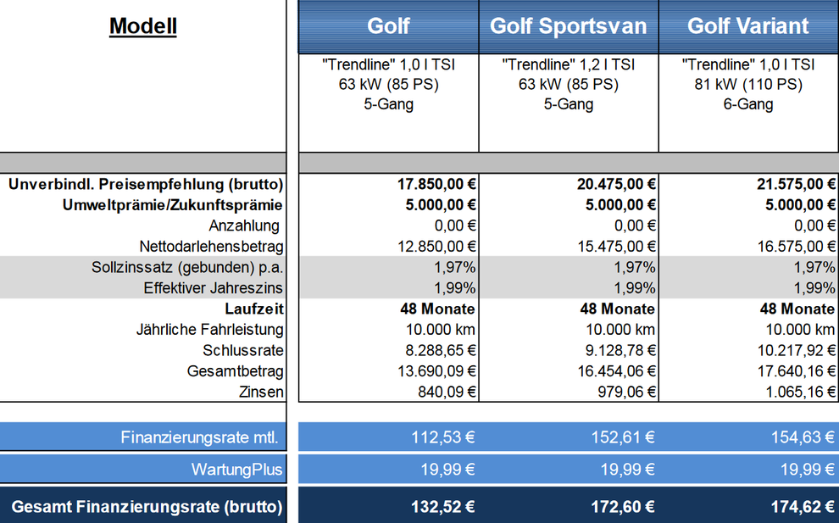This screenshot has height=523, width=839.
Task: Select the 16.575,00 € loan amount
Action: coord(796,247)
